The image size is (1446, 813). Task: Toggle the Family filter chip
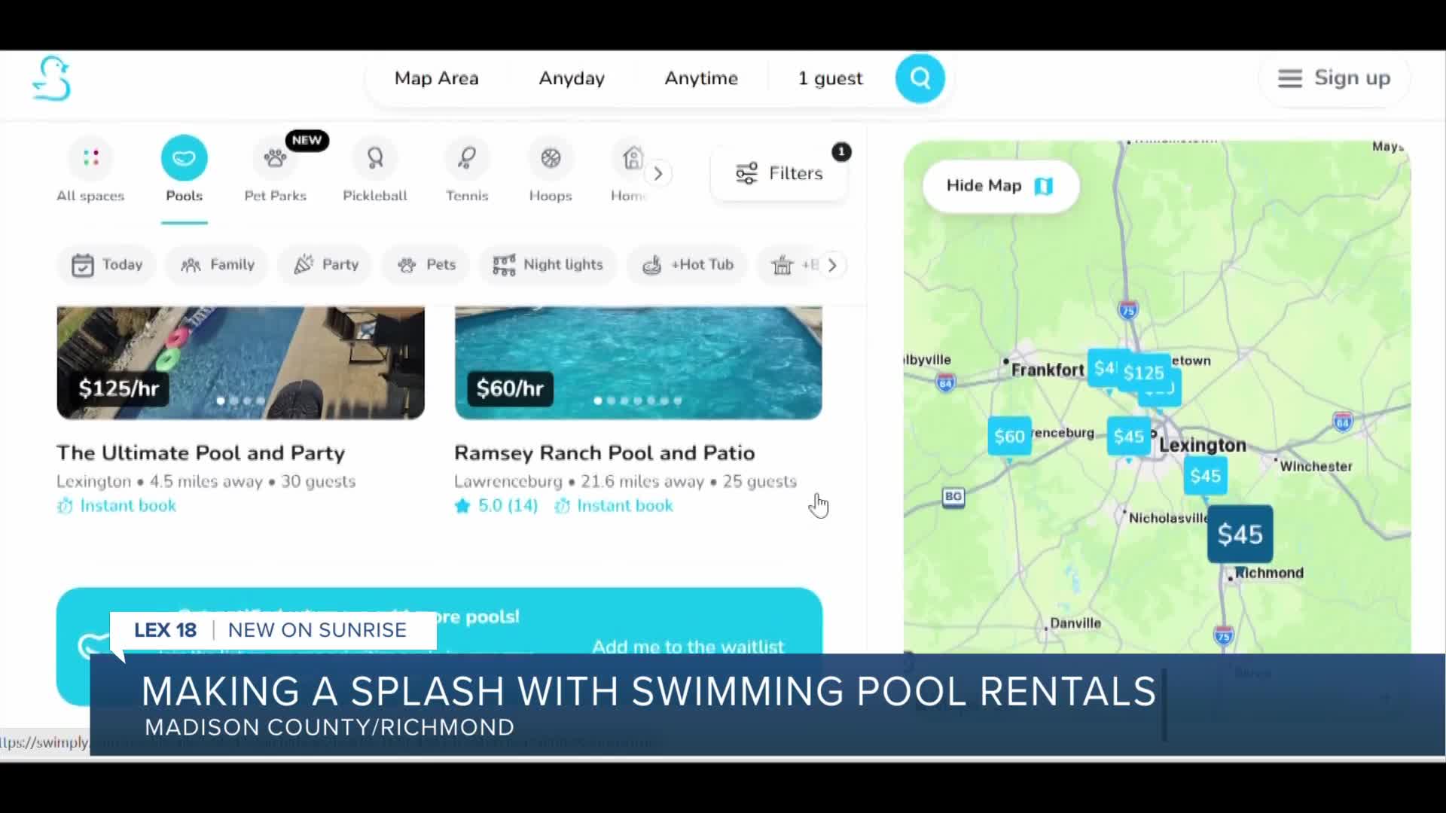[217, 265]
